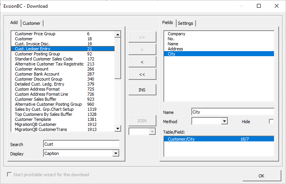
Task: Toggle Start pivottable wizard checkbox
Action: click(9, 174)
